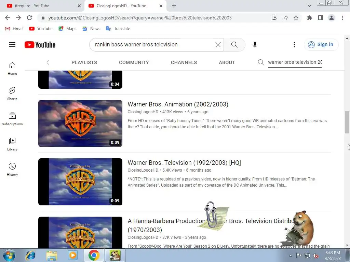The image size is (350, 262).
Task: Click the A Hanna-Barbera Production video title
Action: 211,225
